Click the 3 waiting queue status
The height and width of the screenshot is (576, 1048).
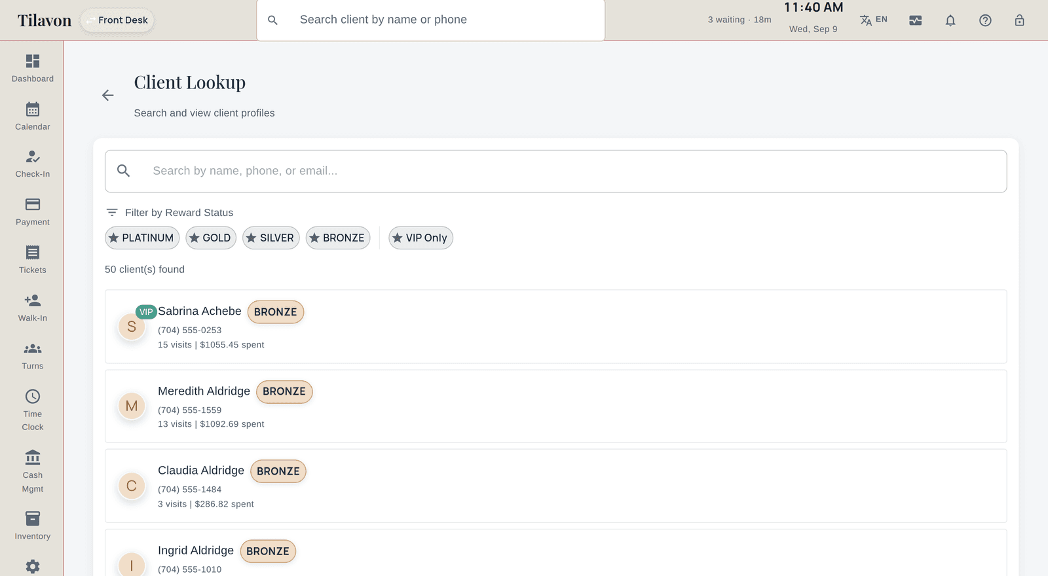(739, 20)
